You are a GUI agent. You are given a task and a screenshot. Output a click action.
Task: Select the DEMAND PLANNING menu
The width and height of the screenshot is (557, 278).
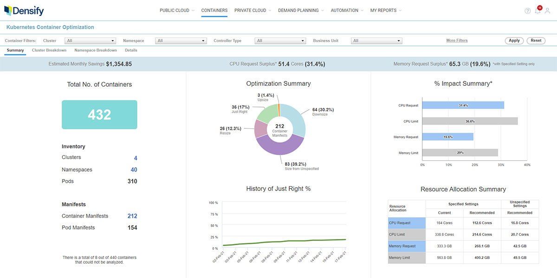point(298,9)
